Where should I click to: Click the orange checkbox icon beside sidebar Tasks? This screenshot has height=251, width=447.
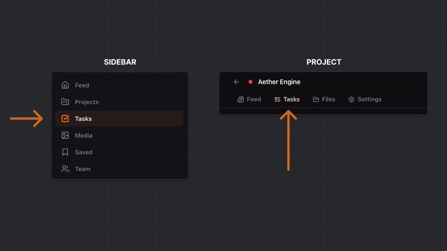click(x=65, y=119)
